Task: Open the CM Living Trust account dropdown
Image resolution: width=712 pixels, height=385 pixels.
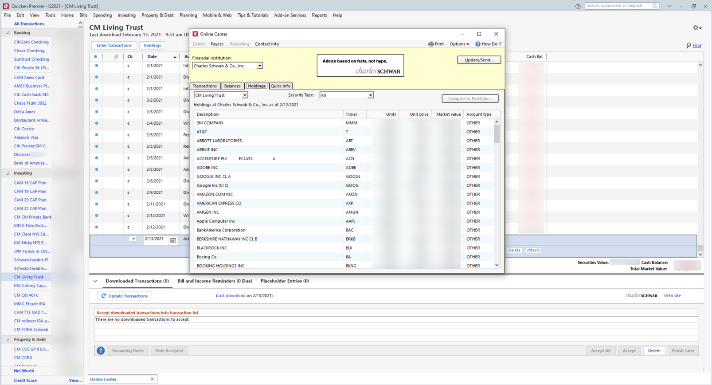Action: click(244, 95)
